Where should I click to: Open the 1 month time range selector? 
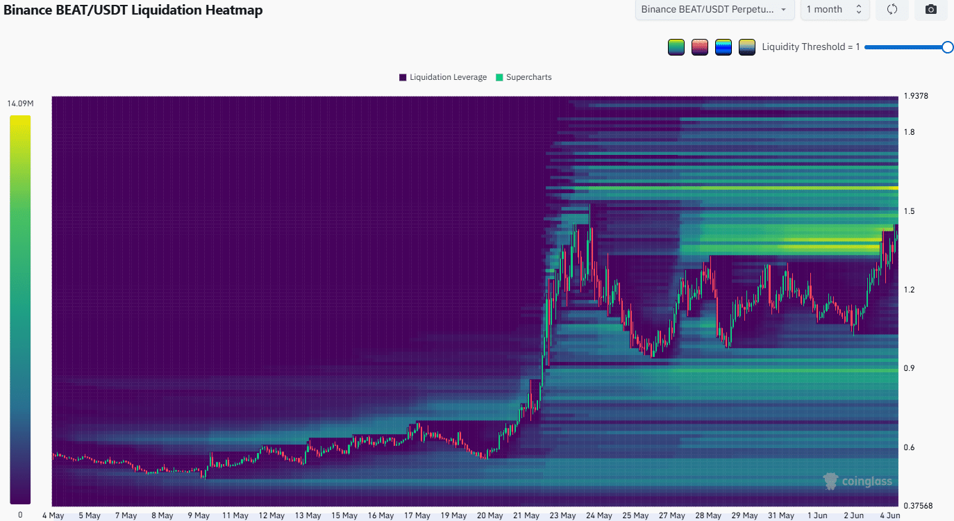835,9
